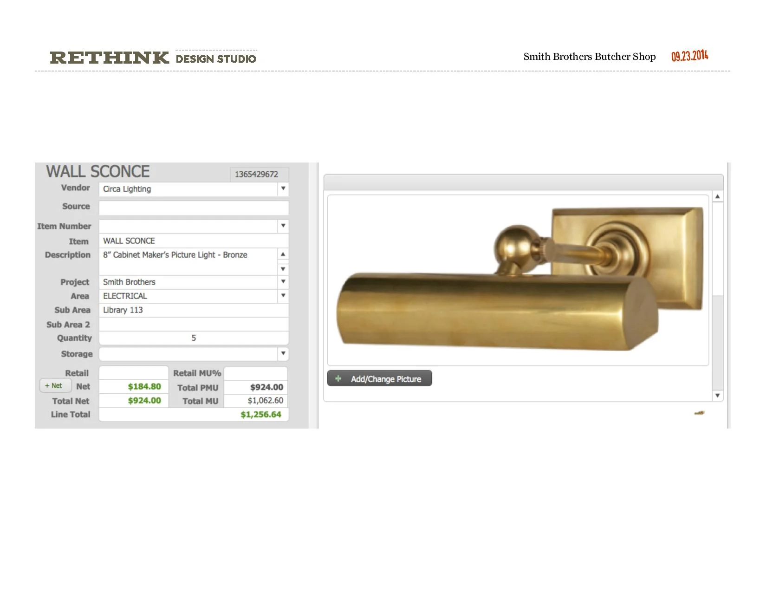The height and width of the screenshot is (592, 766).
Task: Click the Storage input field
Action: coord(188,354)
